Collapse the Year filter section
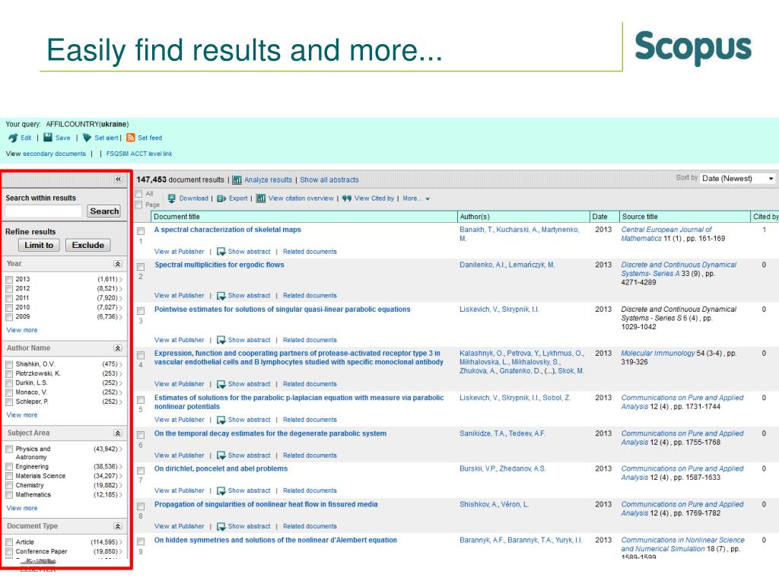This screenshot has height=584, width=779. pyautogui.click(x=118, y=264)
